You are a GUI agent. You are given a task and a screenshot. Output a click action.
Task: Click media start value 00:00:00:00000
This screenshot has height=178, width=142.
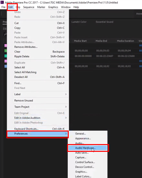point(83,56)
